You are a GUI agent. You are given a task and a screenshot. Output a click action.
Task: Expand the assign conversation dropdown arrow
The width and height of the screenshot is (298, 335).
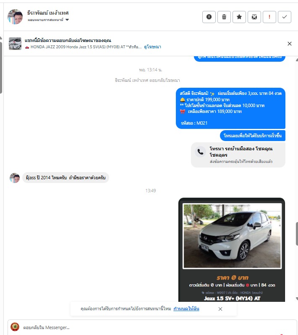pos(67,20)
